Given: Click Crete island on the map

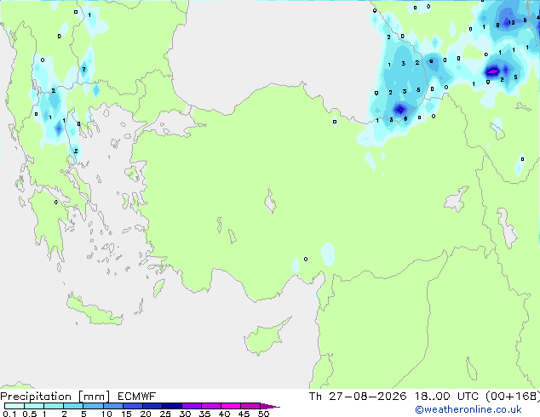Looking at the screenshot, I should click(94, 311).
